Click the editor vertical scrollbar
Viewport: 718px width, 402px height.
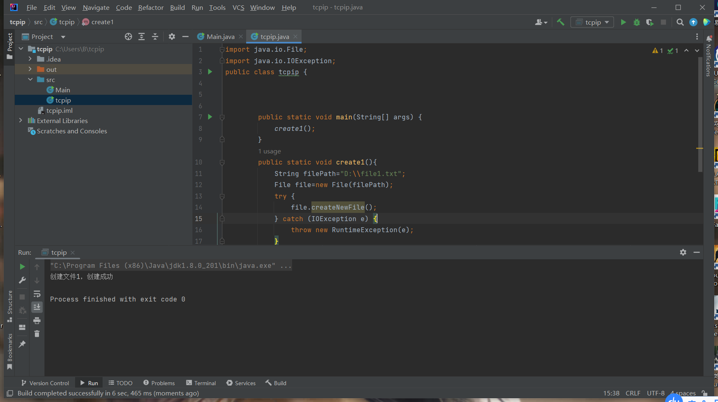700,115
